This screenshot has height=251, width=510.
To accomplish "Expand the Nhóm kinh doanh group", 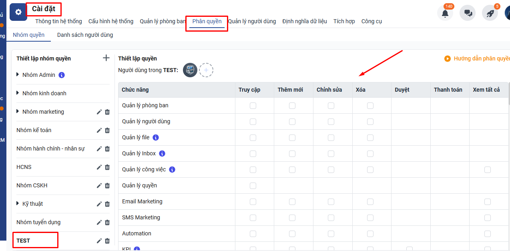I will tap(18, 93).
